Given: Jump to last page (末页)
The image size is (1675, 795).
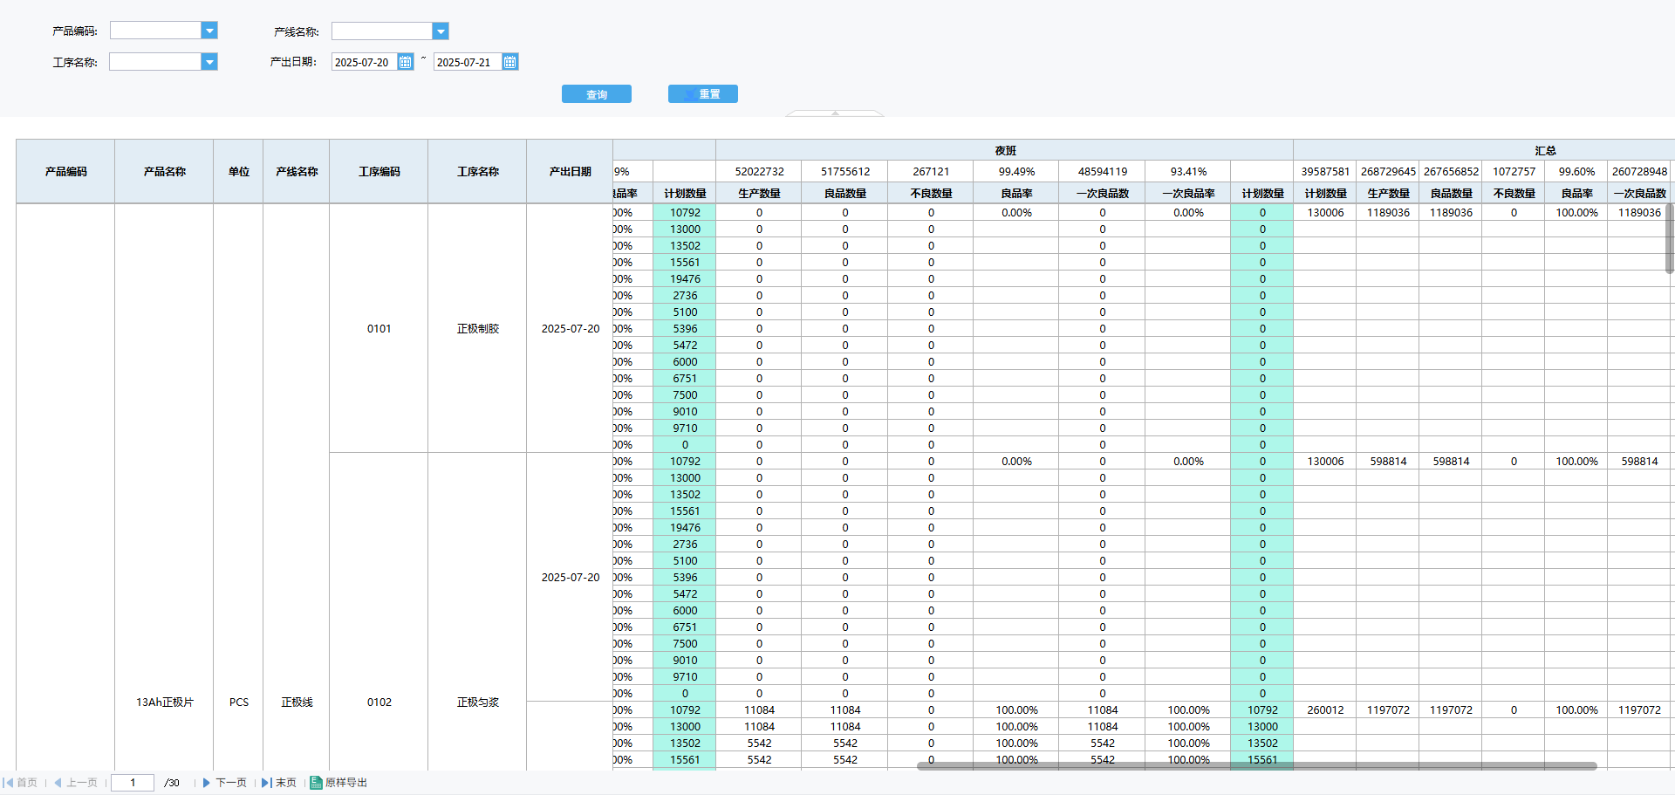Looking at the screenshot, I should 279,783.
